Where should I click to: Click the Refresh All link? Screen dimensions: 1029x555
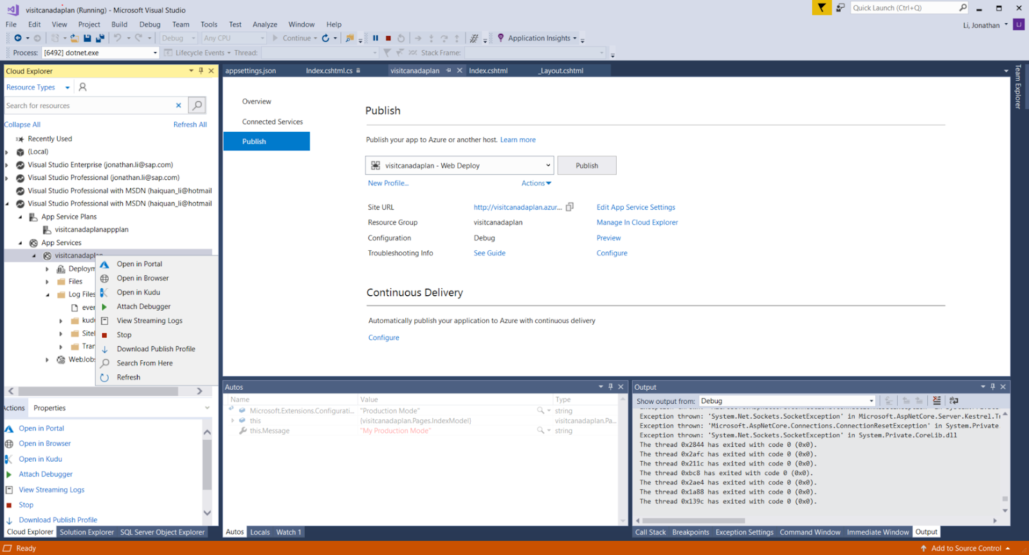[x=190, y=125]
